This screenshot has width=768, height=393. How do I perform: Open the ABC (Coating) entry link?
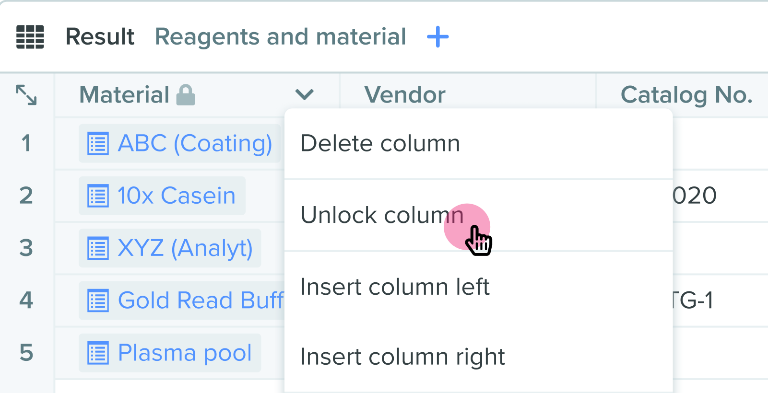[195, 143]
